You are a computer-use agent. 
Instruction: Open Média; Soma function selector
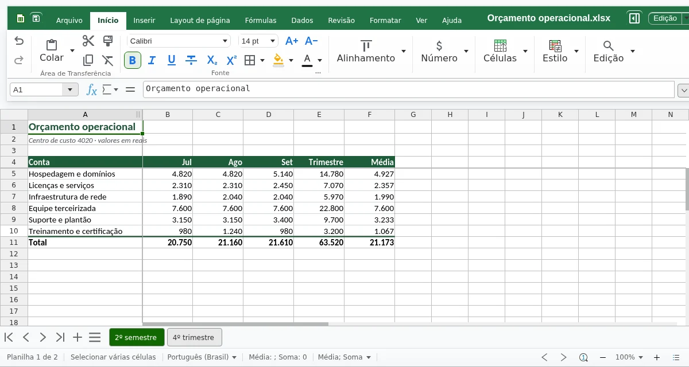(344, 357)
